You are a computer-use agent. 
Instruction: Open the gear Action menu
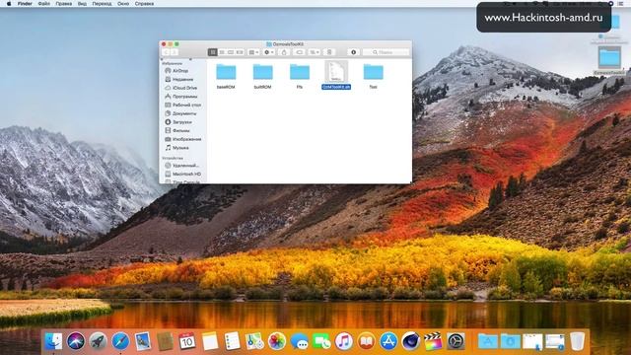pyautogui.click(x=268, y=52)
